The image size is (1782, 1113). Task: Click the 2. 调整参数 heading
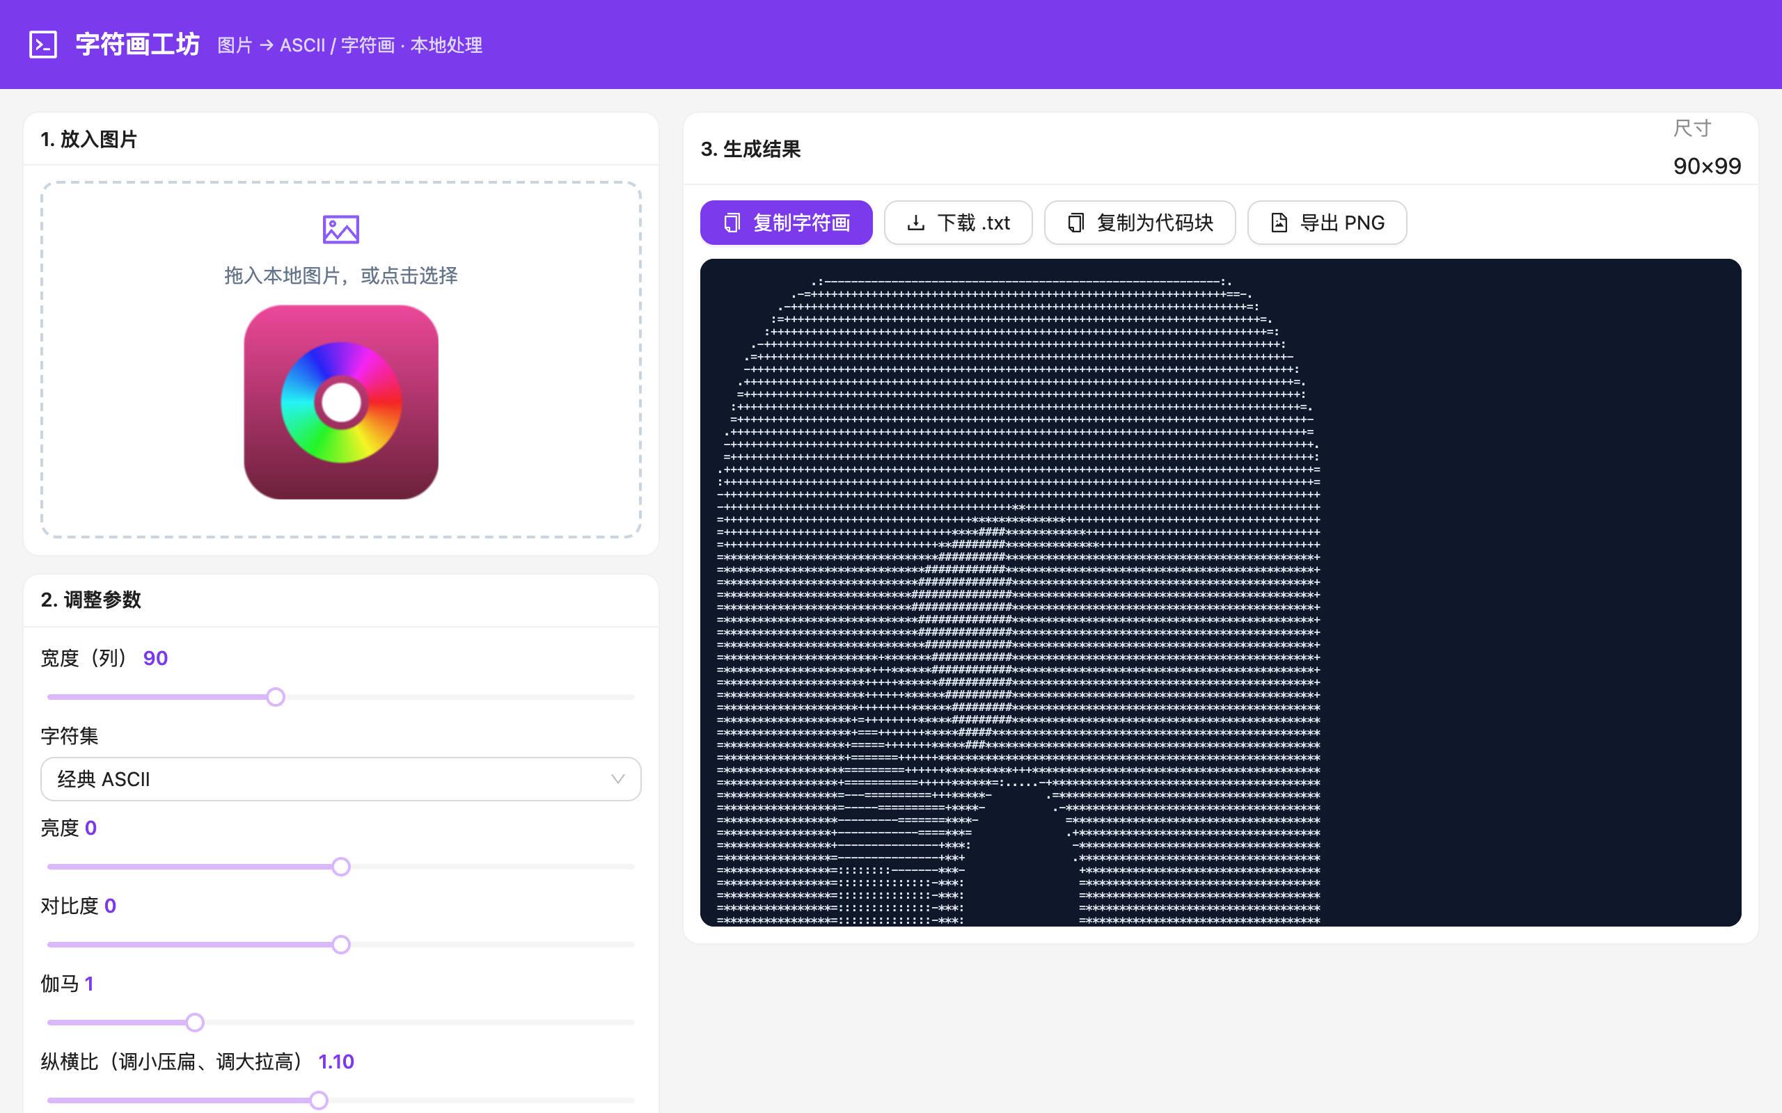pos(90,600)
